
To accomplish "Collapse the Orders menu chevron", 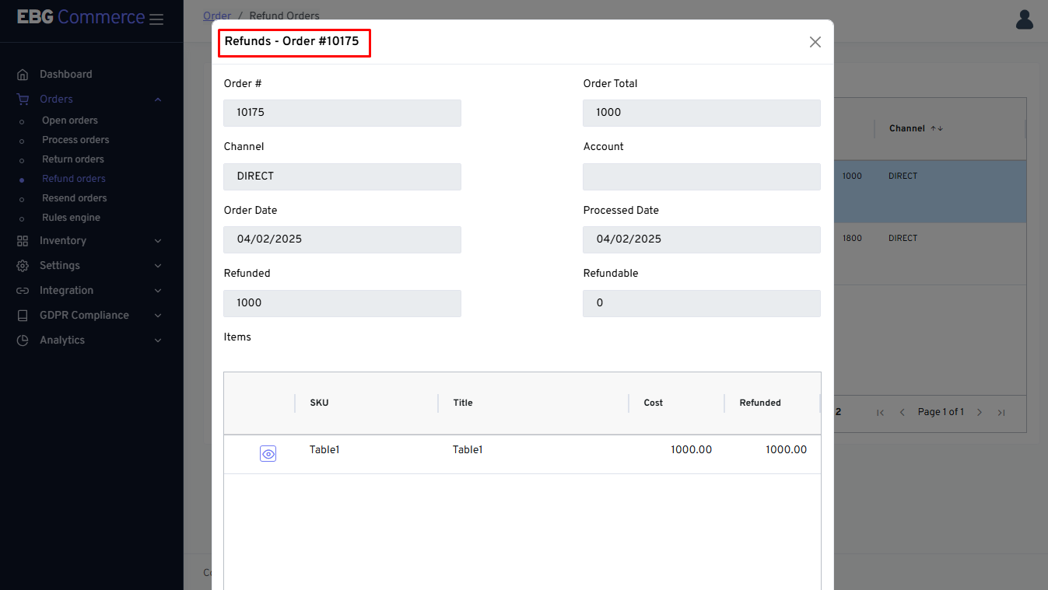I will [158, 99].
